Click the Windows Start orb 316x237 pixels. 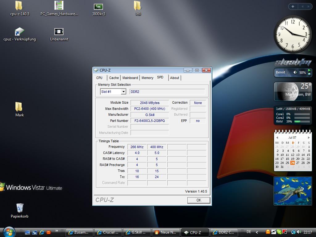coord(9,232)
